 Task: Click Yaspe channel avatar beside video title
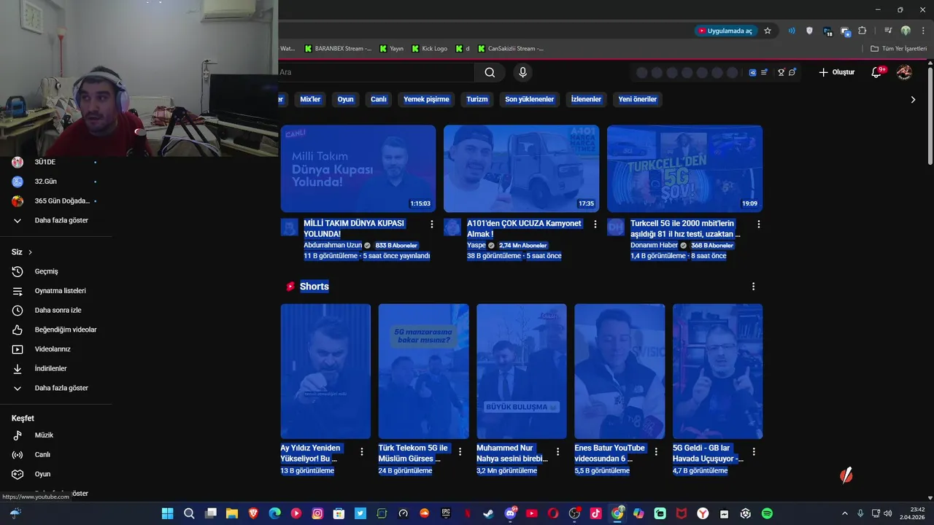(x=452, y=227)
